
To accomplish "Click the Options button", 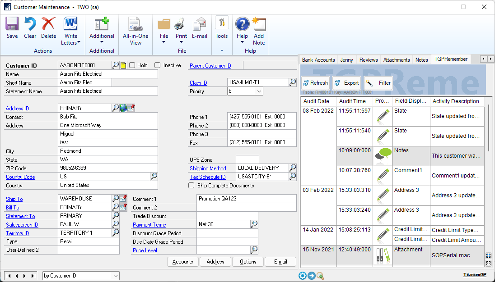I will tap(248, 262).
